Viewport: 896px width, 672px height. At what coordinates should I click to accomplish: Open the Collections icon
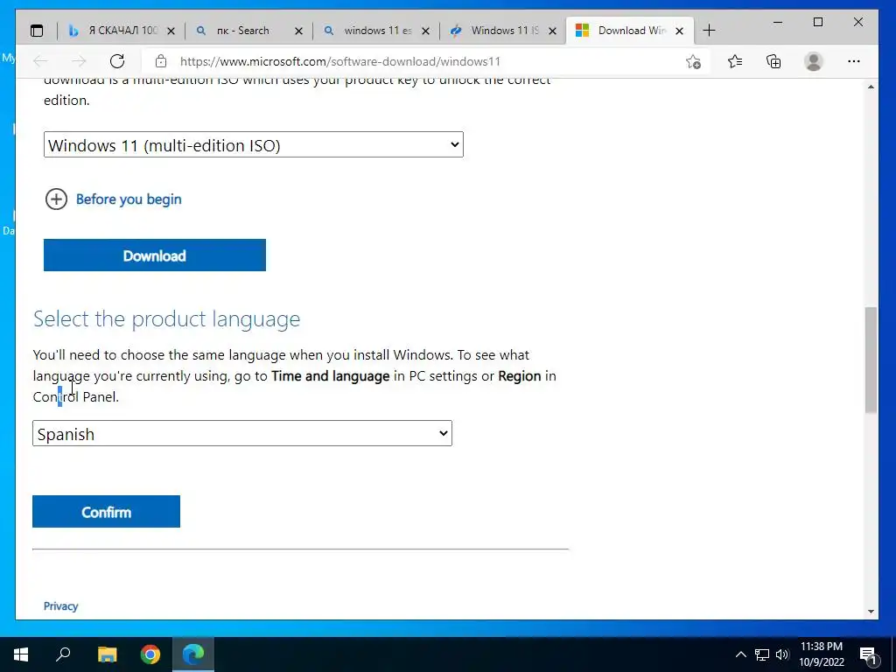[x=773, y=61]
